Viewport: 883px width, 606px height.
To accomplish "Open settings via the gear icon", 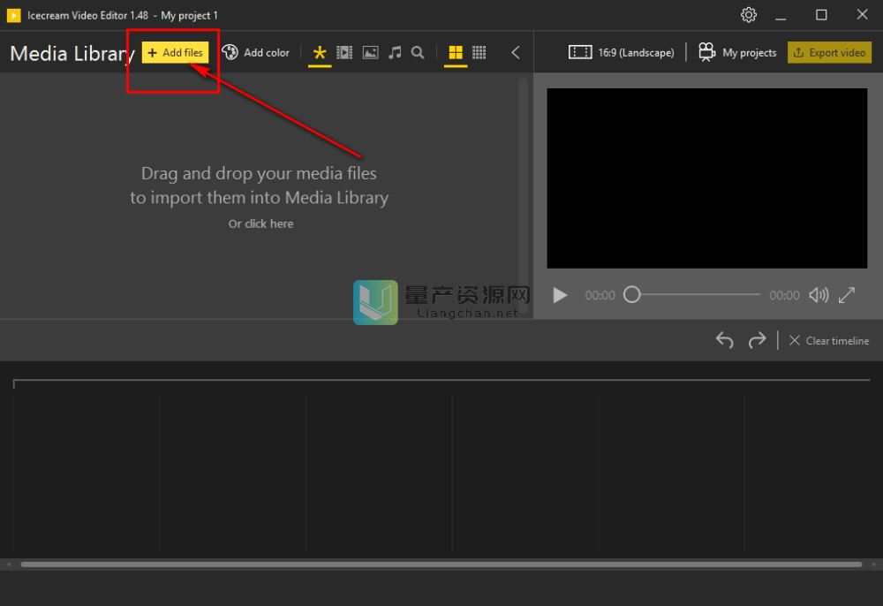I will 749,15.
